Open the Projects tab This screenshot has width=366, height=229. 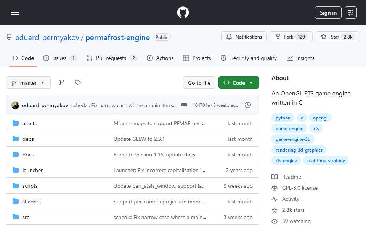(197, 58)
